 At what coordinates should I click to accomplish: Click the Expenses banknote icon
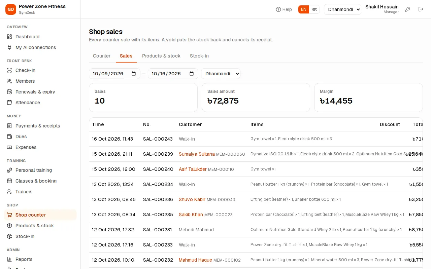click(9, 147)
